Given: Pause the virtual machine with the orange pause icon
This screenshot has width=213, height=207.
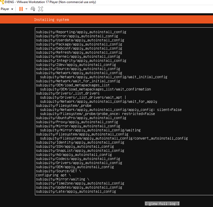Looking at the screenshot, I should tap(21, 9).
